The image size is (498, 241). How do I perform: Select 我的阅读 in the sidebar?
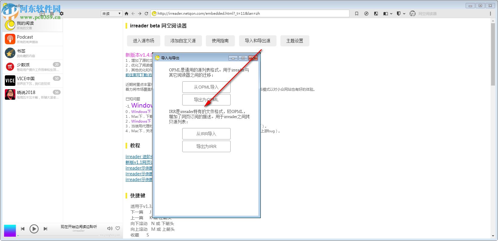[x=33, y=25]
